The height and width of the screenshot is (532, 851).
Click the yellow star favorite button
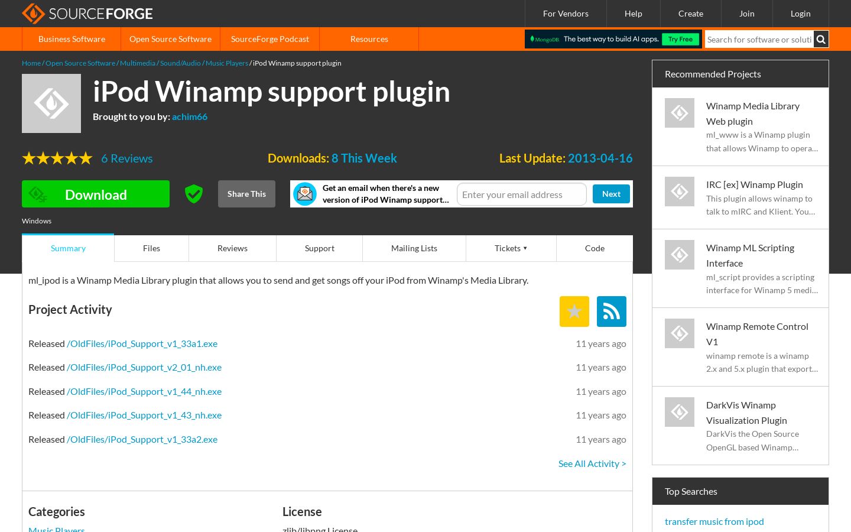point(574,312)
